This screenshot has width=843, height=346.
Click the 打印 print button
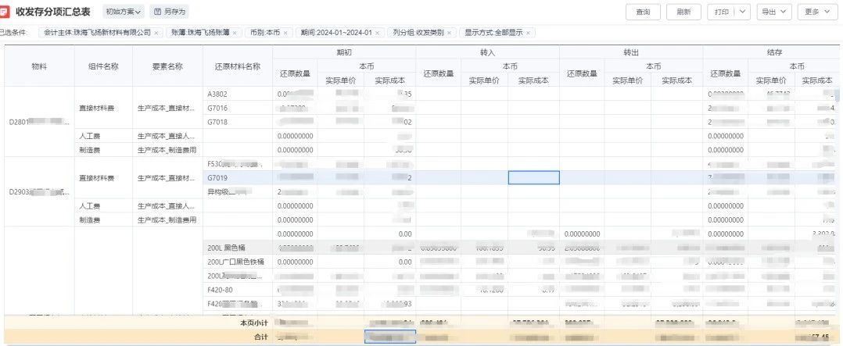point(720,12)
